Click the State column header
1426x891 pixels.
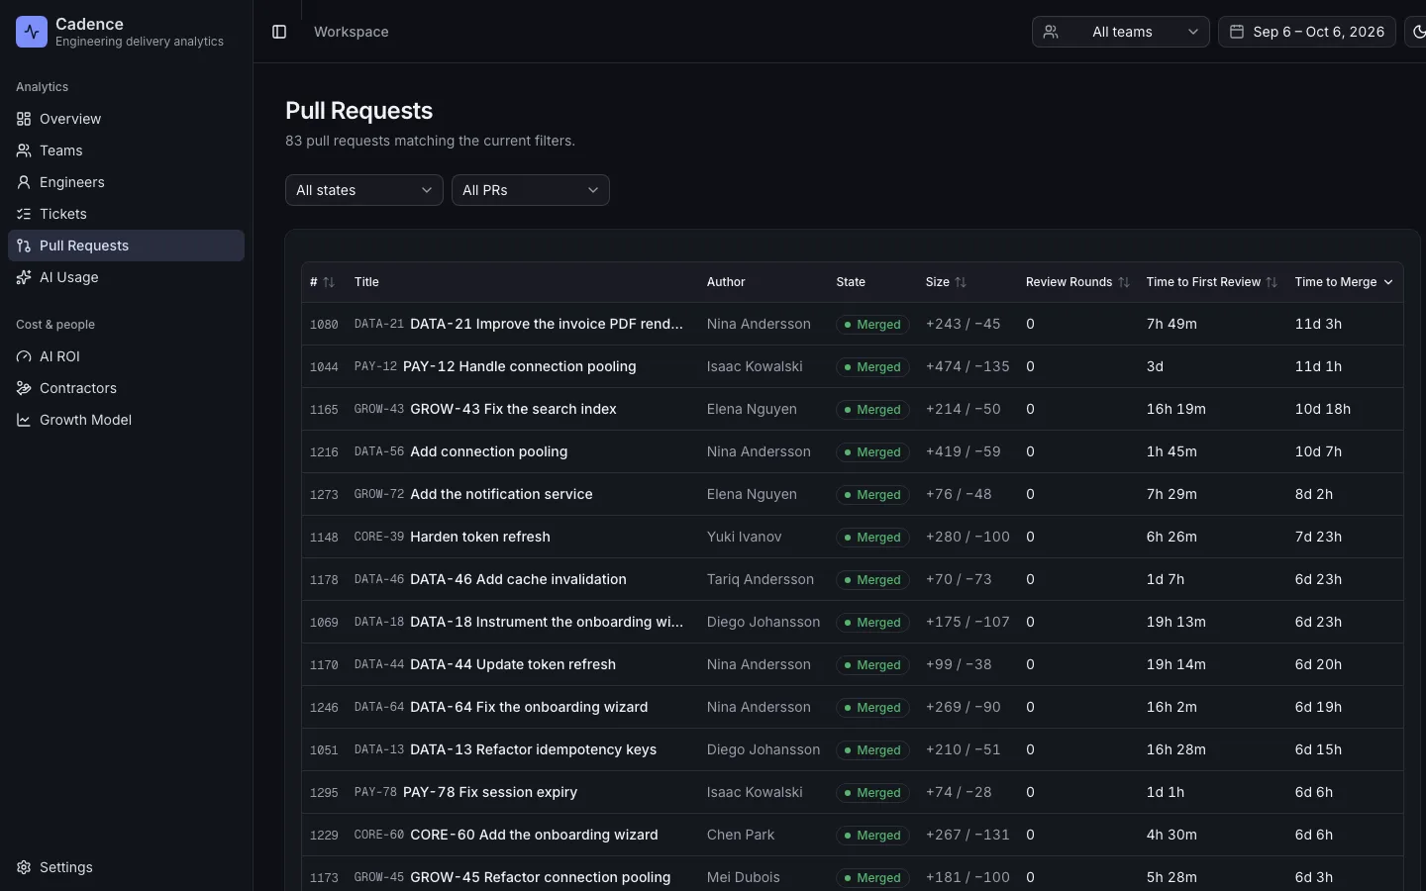click(851, 282)
